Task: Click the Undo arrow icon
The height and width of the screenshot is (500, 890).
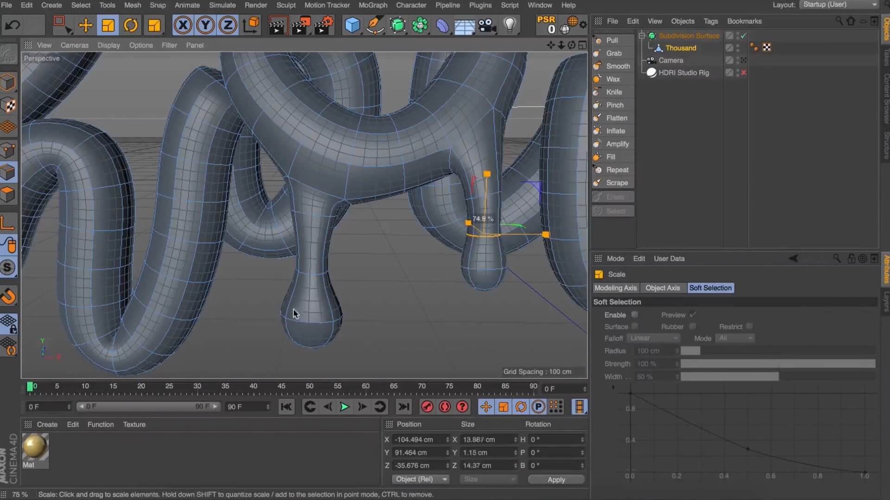Action: tap(13, 25)
